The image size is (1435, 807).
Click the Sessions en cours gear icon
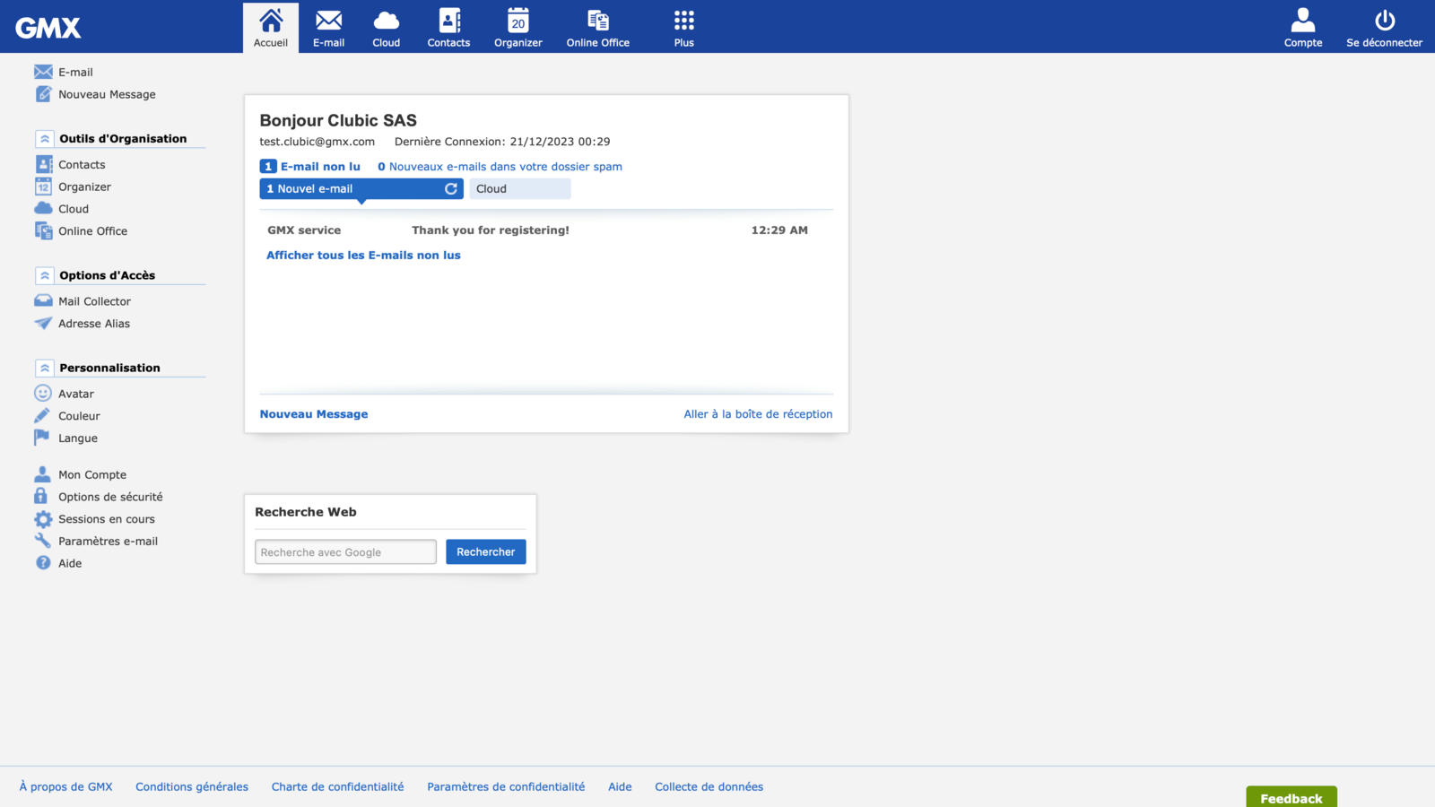point(43,519)
